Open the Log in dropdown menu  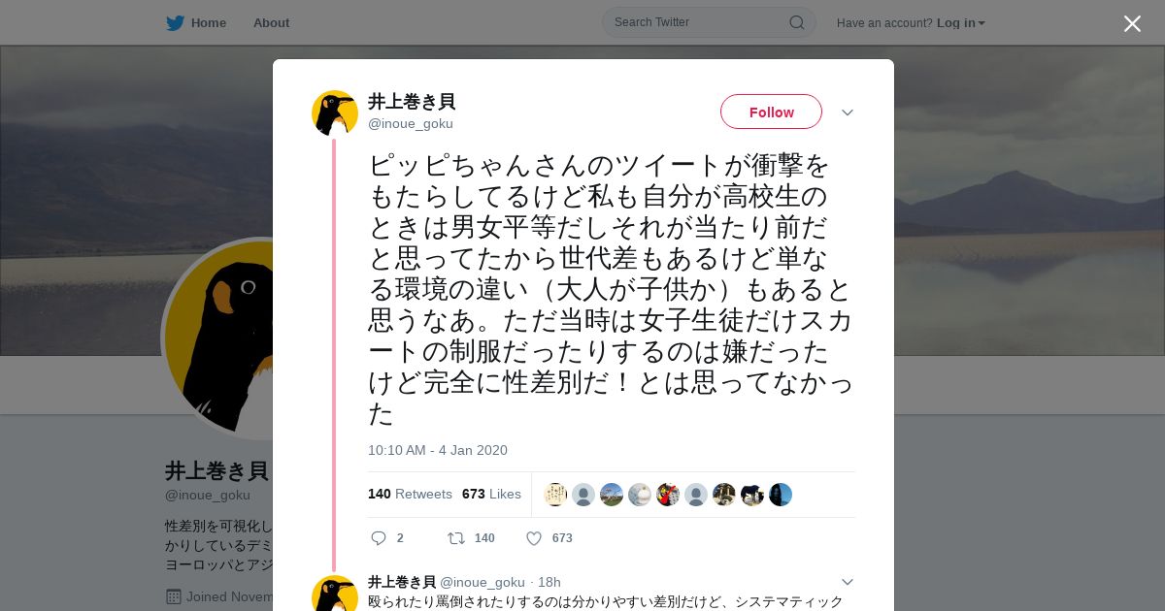pos(961,22)
